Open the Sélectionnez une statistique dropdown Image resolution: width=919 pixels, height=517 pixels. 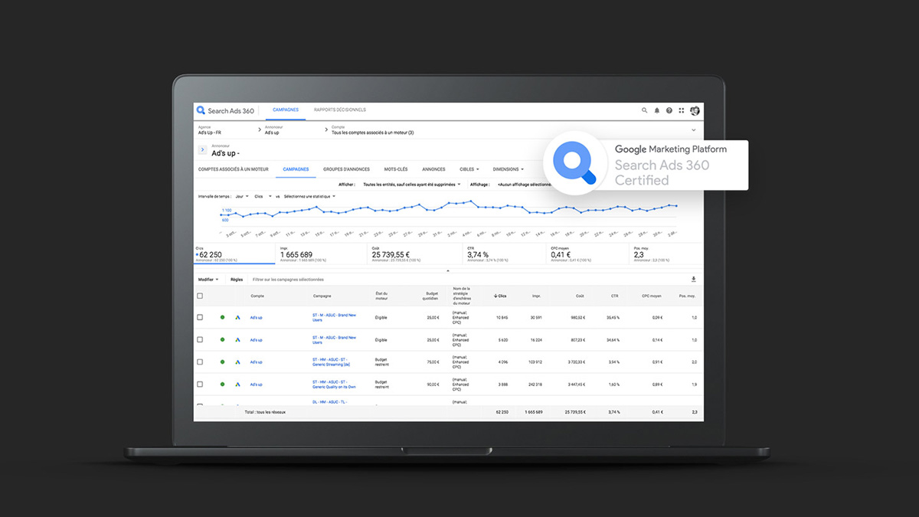pyautogui.click(x=309, y=196)
